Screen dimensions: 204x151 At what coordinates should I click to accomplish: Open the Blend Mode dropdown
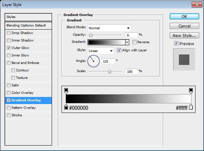point(109,28)
